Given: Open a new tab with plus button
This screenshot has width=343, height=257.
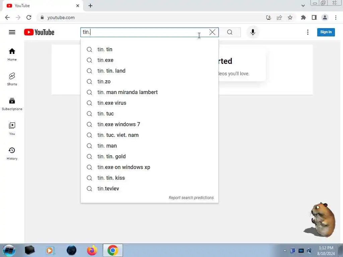Looking at the screenshot, I should [x=90, y=6].
